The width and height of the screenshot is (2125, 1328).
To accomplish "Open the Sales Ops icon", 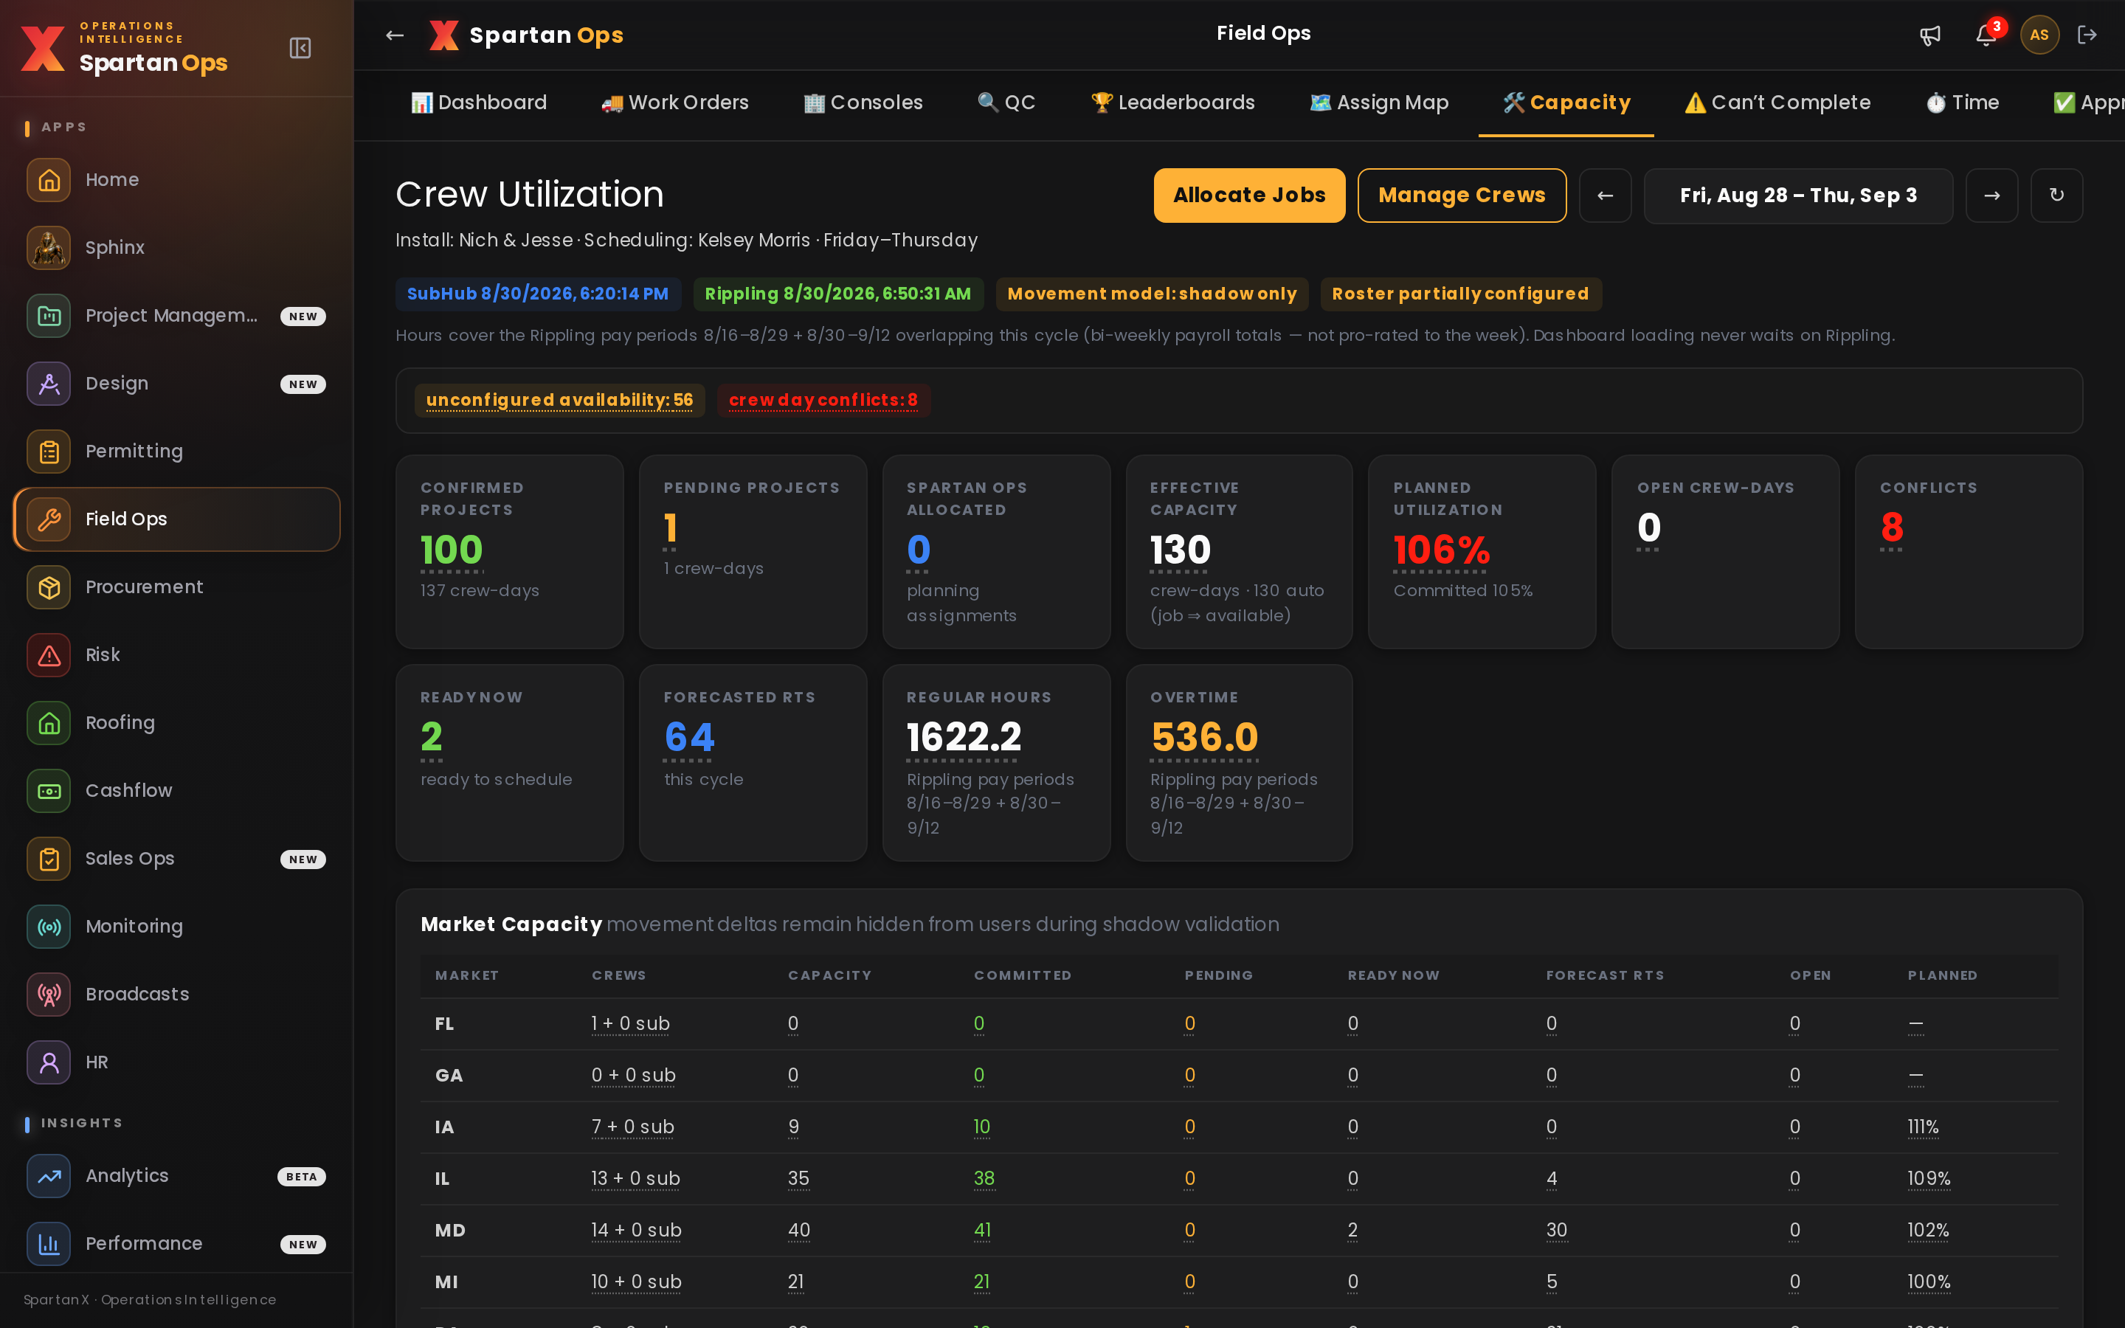I will click(x=49, y=858).
